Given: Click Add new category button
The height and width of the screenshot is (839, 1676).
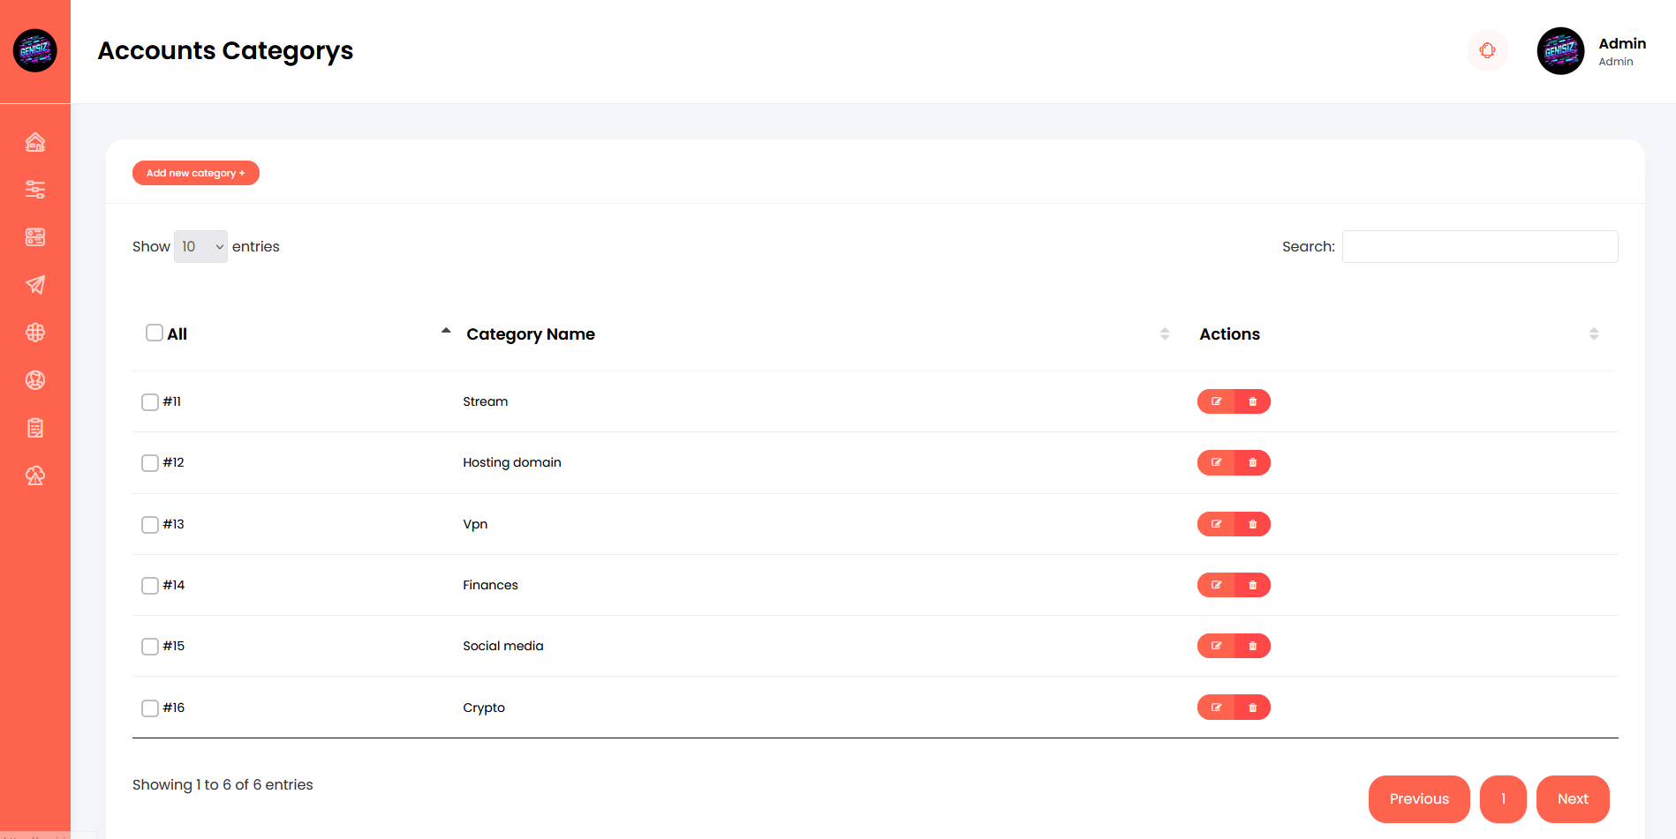Looking at the screenshot, I should coord(196,173).
